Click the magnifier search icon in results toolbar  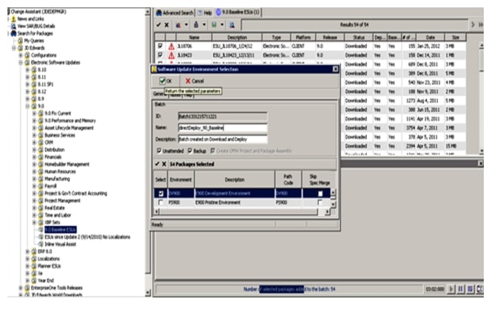point(232,25)
